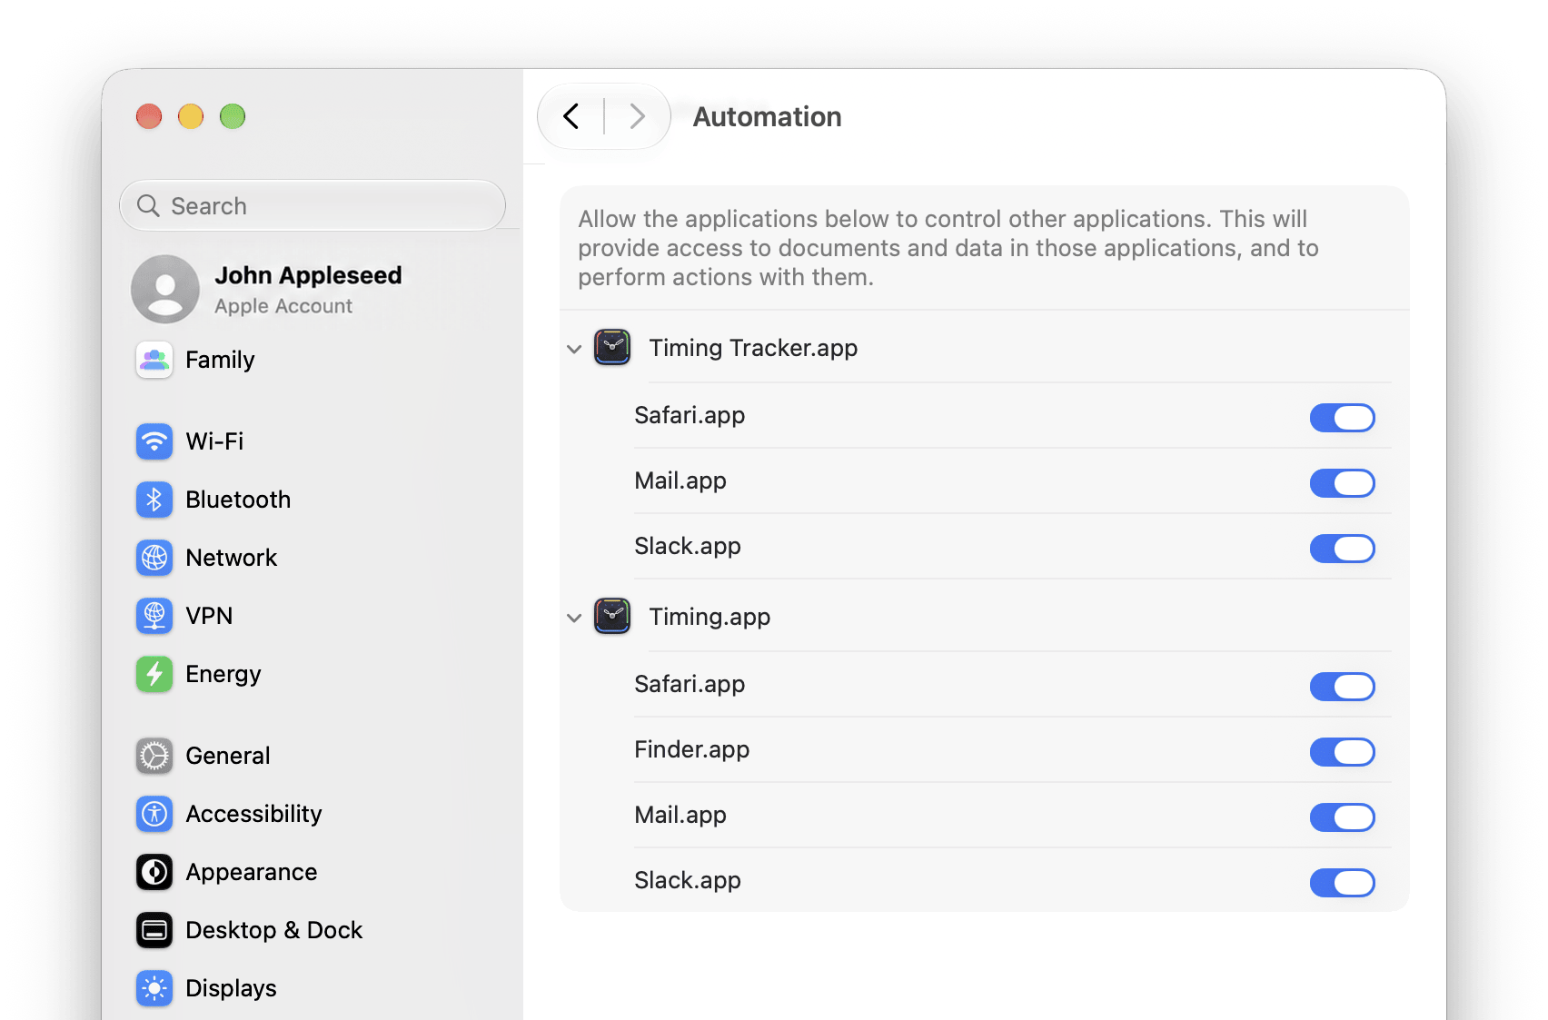Click the Finder.app row label

pyautogui.click(x=691, y=749)
